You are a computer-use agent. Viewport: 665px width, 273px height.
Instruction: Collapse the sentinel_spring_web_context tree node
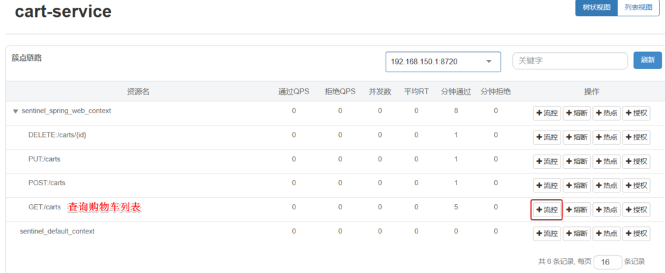click(15, 111)
